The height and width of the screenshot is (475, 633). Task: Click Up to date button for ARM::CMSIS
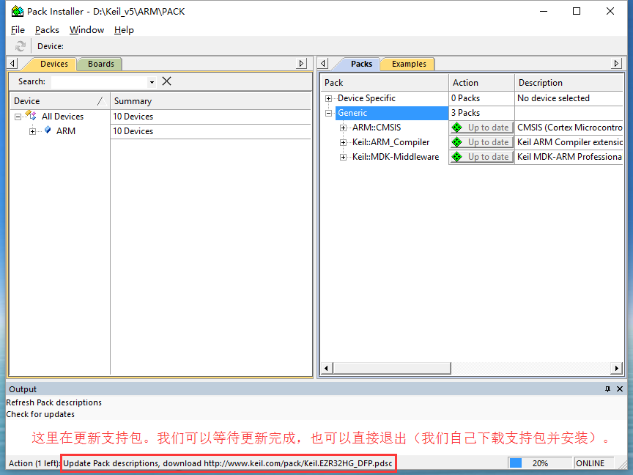pyautogui.click(x=482, y=128)
